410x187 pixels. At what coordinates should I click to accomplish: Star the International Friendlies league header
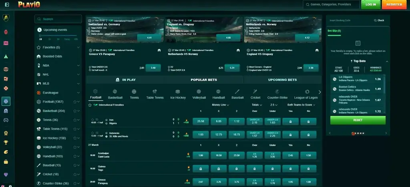tap(90, 105)
